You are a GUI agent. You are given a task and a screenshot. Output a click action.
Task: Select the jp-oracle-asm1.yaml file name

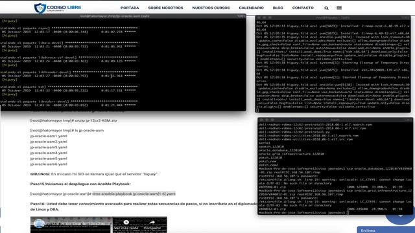coord(49,136)
